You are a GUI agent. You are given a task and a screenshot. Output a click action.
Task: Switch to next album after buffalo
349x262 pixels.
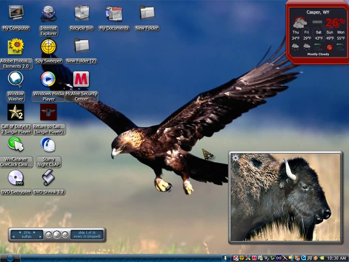pyautogui.click(x=40, y=237)
